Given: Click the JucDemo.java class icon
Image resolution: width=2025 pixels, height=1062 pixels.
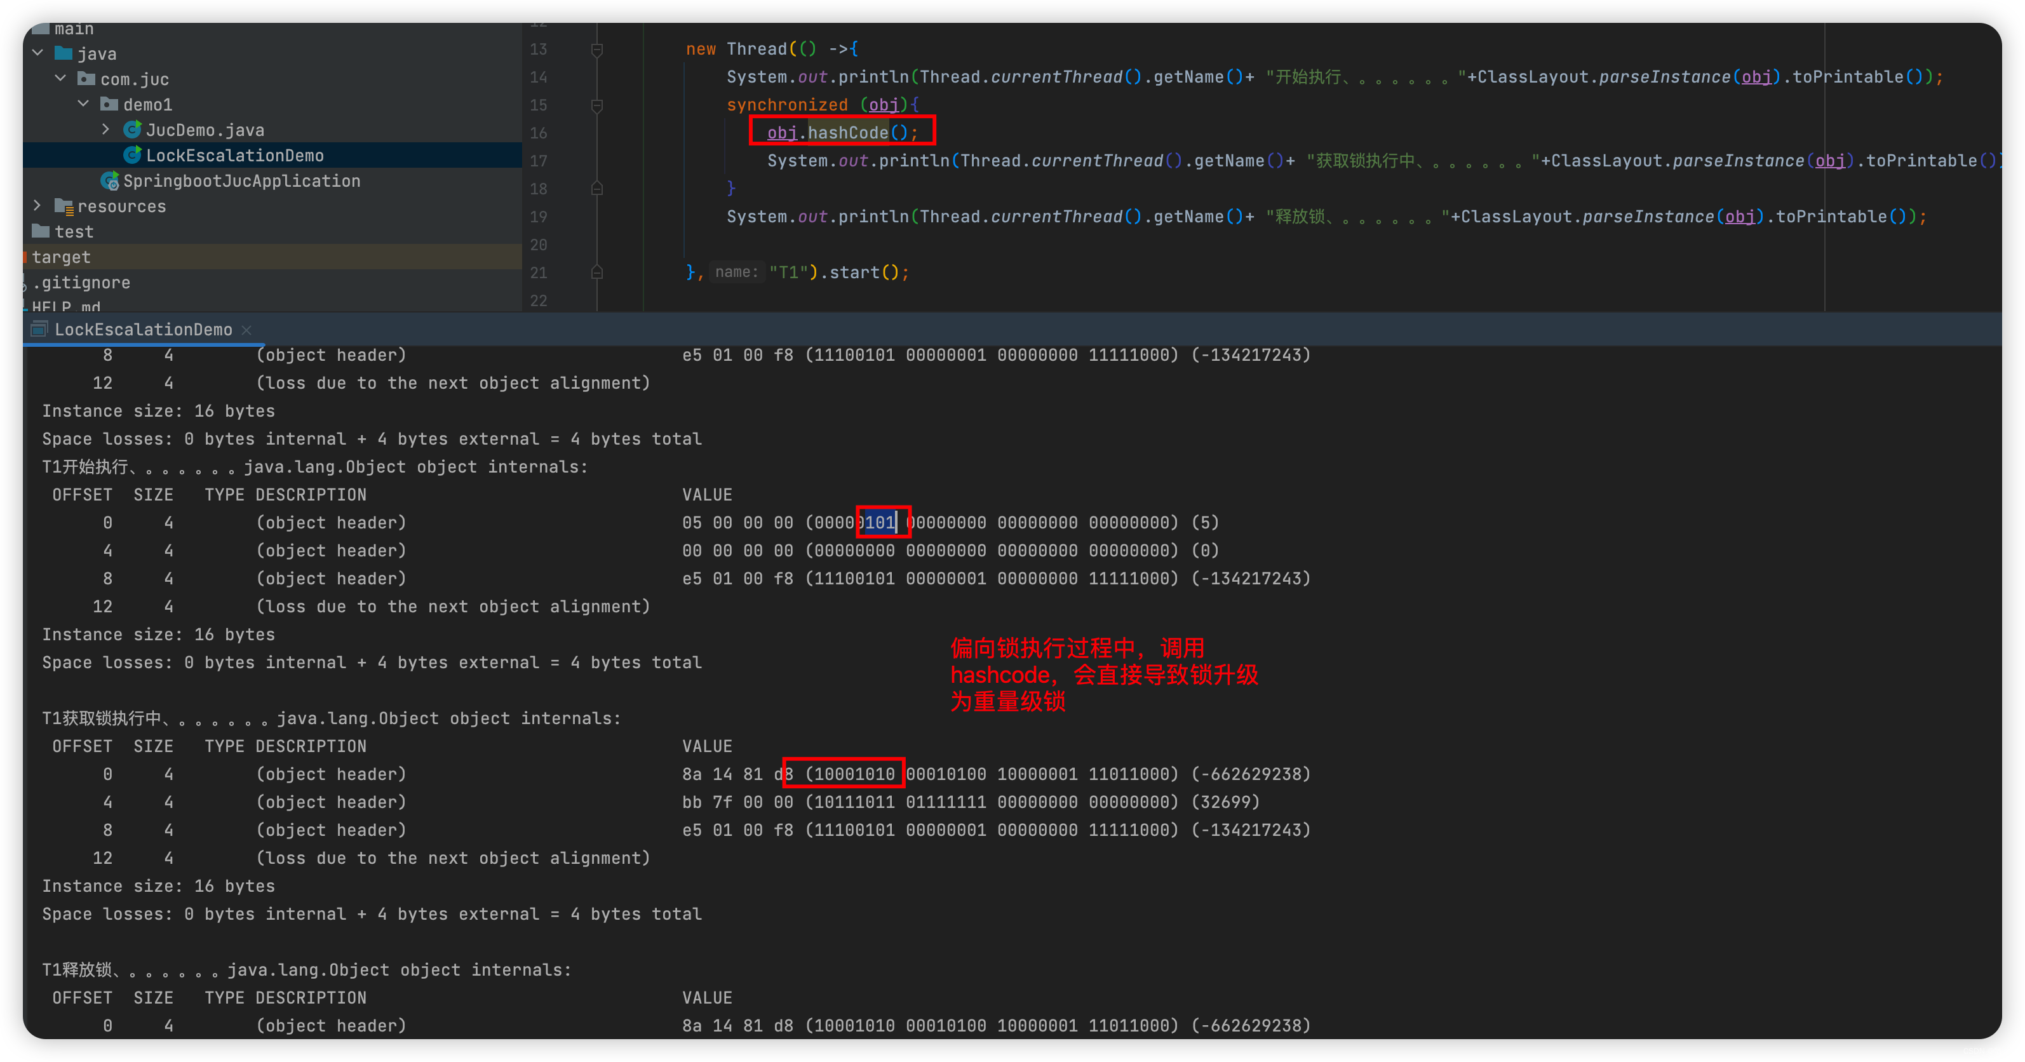Looking at the screenshot, I should [x=132, y=129].
